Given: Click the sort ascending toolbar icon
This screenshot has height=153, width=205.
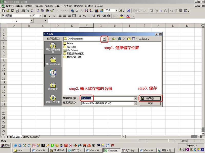Looking at the screenshot, I should point(86,11).
